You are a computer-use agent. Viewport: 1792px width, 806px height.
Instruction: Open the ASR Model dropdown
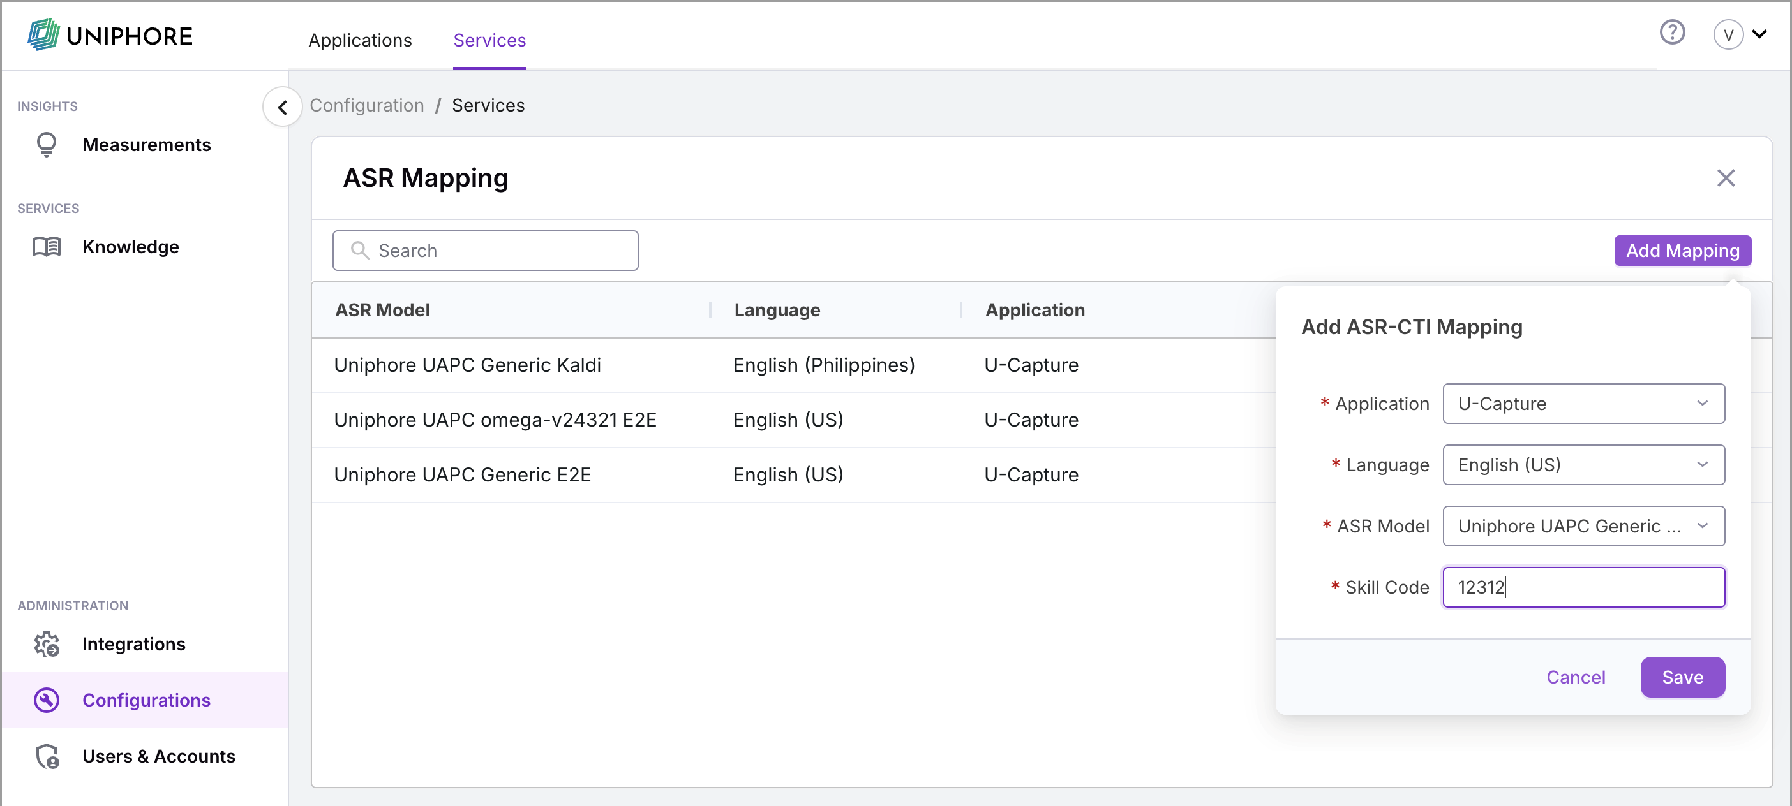point(1583,526)
